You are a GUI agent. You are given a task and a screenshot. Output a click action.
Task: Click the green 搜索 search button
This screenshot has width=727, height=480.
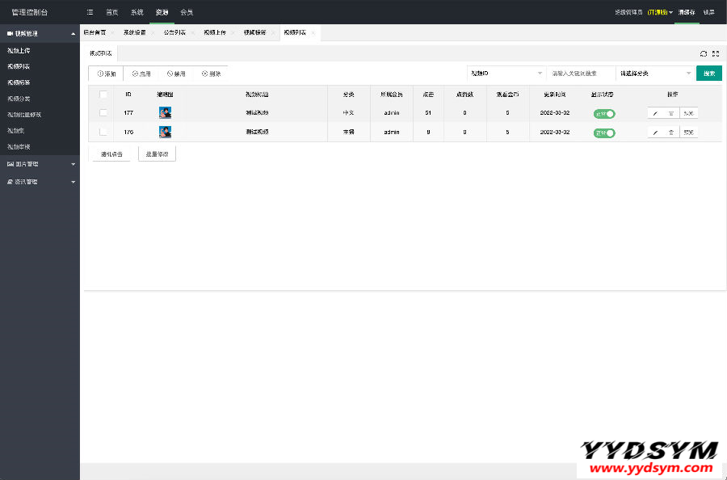(708, 74)
